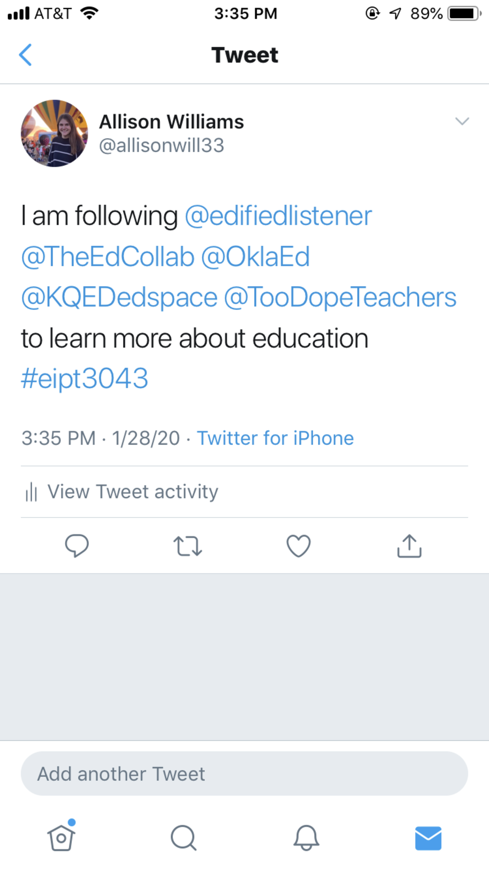
Task: Visit the @KQEDedspace mention link
Action: (119, 297)
